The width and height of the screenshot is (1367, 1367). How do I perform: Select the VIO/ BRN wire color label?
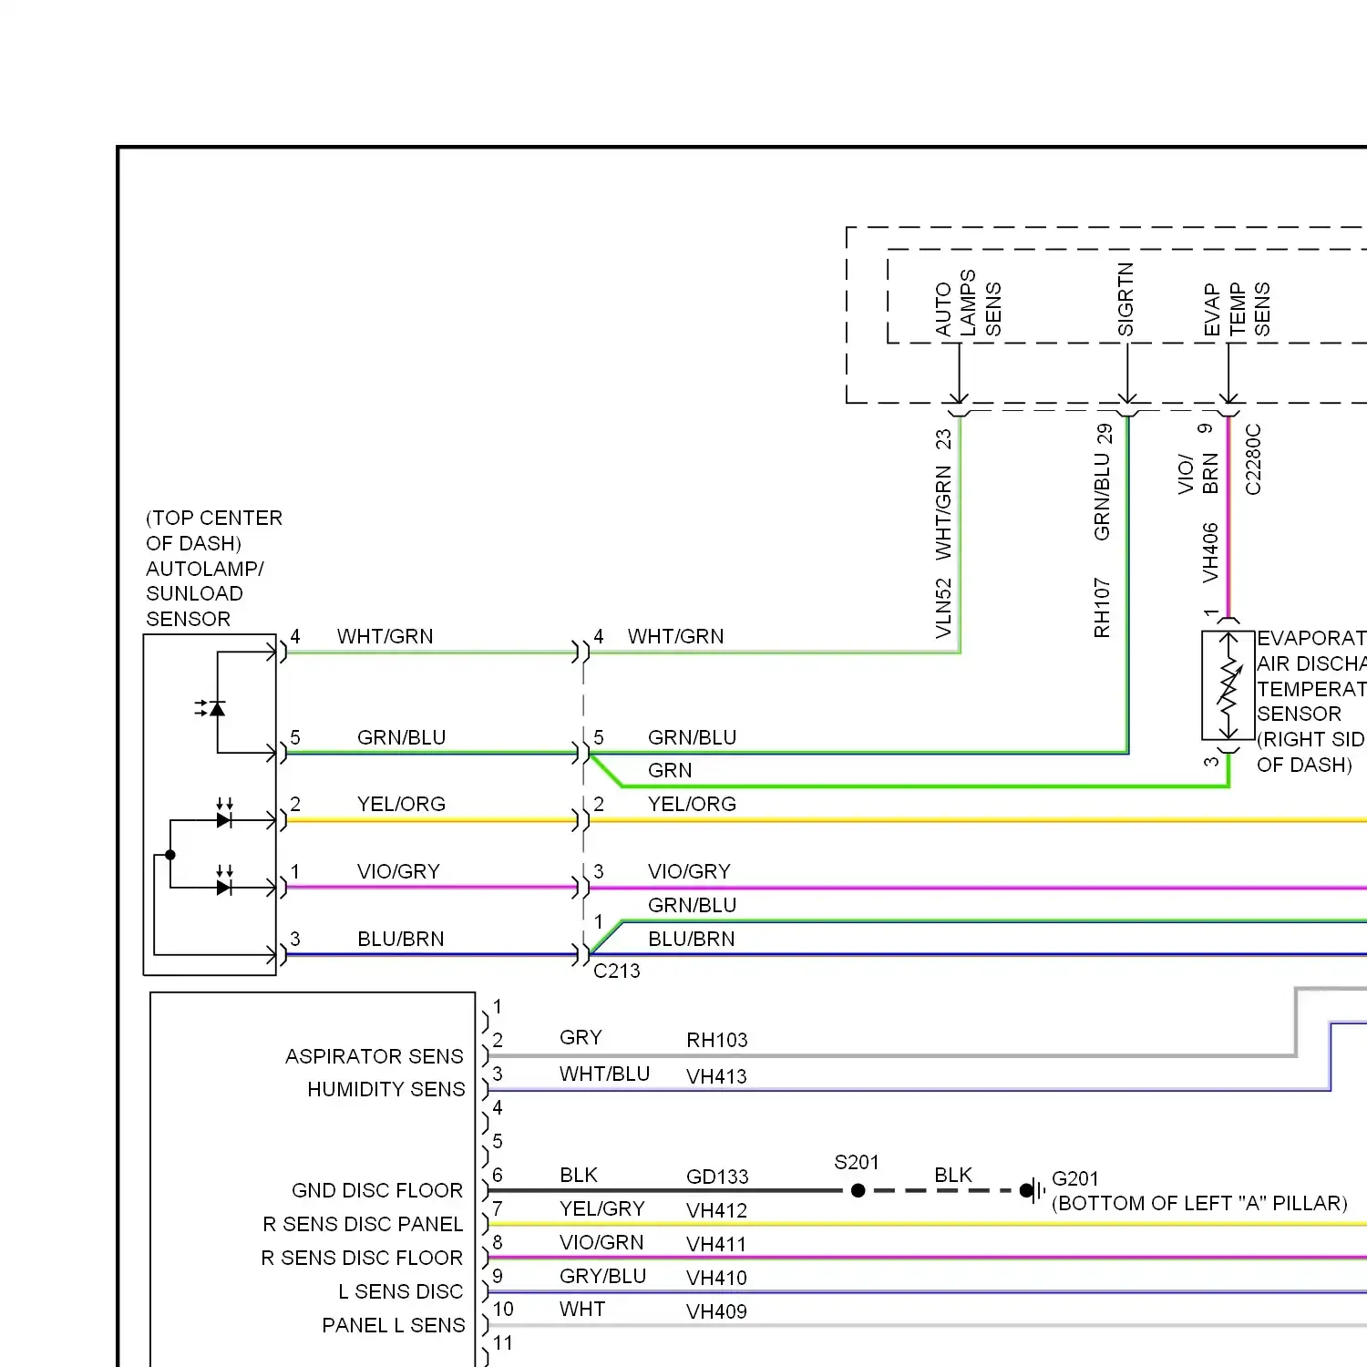[x=1197, y=474]
